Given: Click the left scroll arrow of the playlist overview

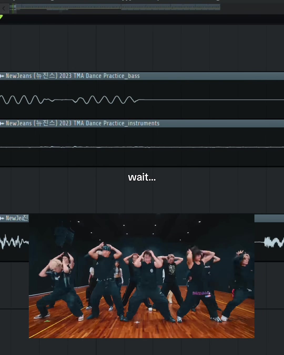Looking at the screenshot, I should 4,8.
